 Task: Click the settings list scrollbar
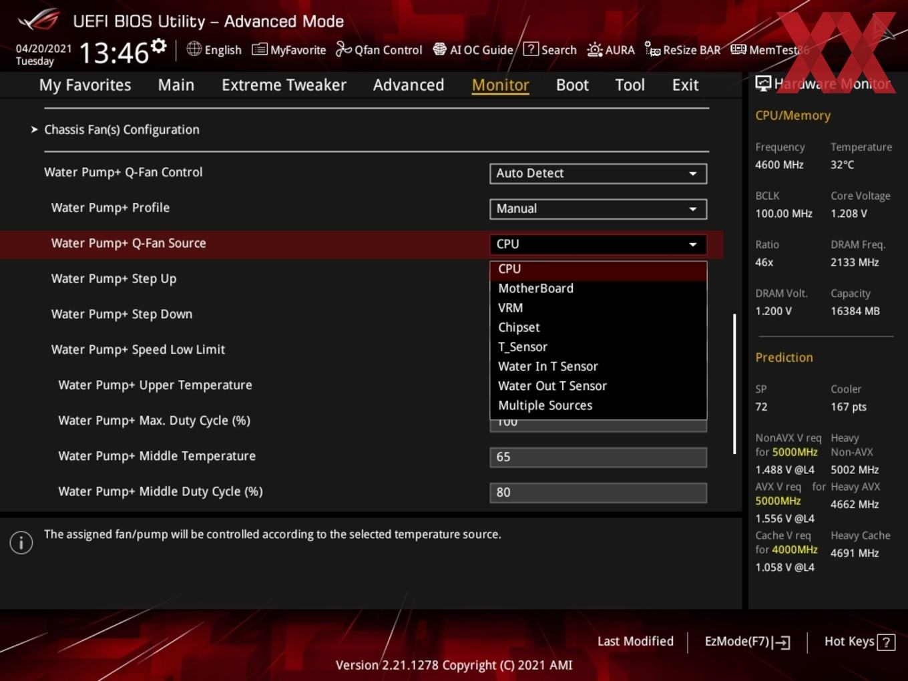734,384
